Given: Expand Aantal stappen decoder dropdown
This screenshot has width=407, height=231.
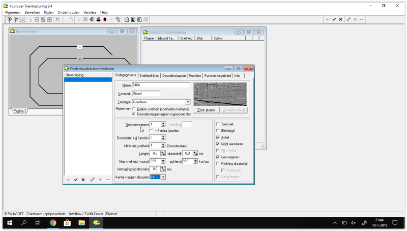Looking at the screenshot, I should click(x=163, y=177).
